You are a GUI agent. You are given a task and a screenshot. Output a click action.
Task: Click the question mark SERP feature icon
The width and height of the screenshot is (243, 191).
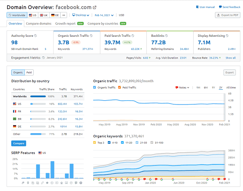81,183
